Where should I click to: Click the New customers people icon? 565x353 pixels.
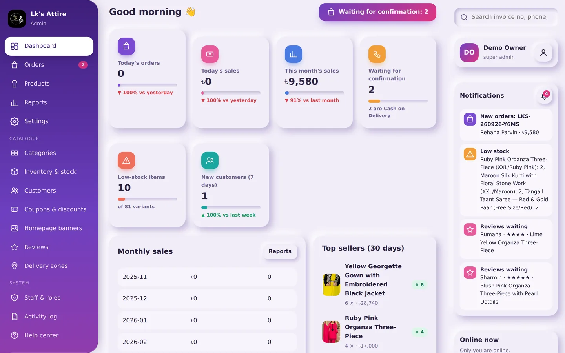click(x=210, y=160)
